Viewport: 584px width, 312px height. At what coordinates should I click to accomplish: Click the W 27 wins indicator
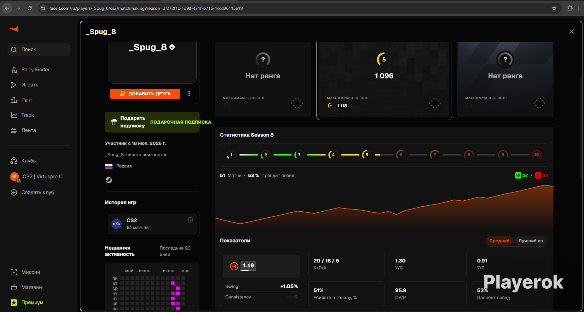[521, 175]
